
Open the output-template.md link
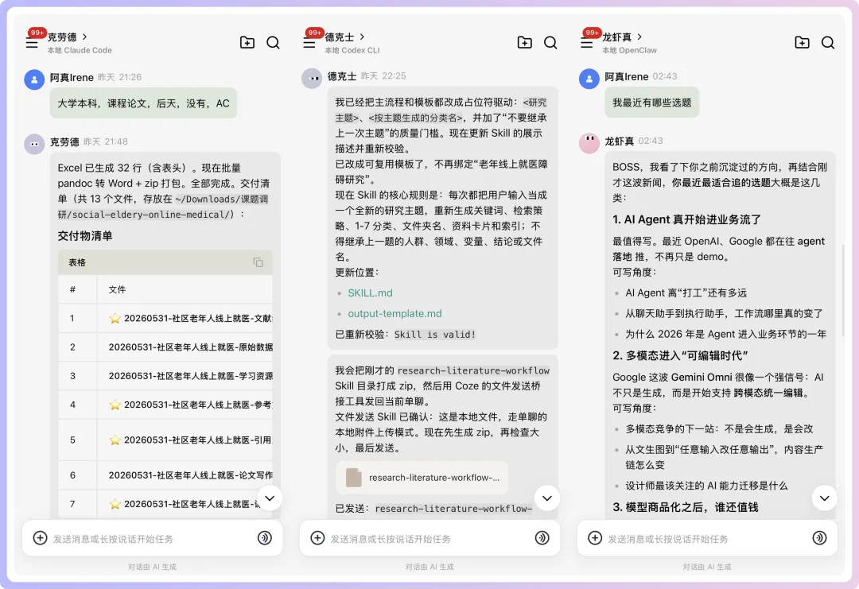(x=395, y=314)
